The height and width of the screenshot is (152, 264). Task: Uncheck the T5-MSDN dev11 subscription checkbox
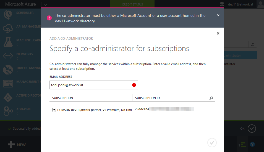pos(54,110)
